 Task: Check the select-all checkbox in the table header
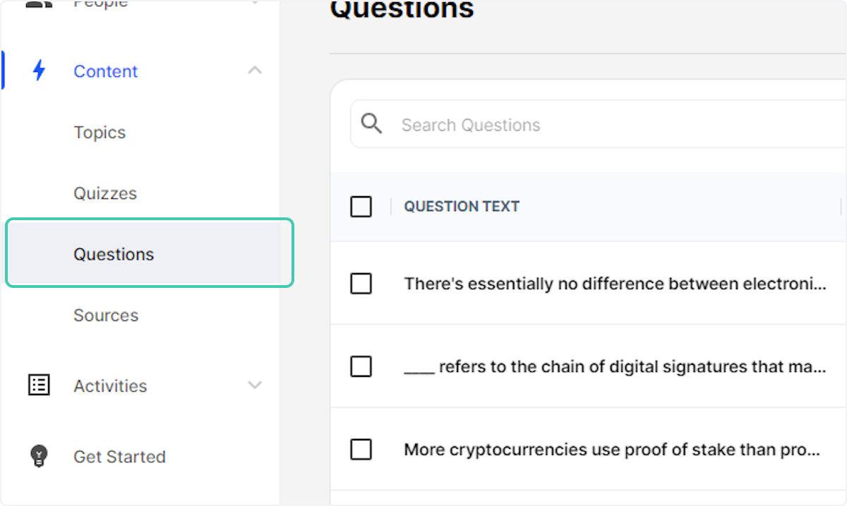(361, 206)
